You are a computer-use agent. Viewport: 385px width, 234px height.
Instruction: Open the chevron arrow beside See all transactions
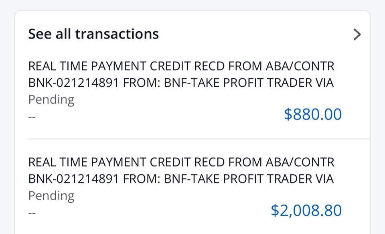pos(357,34)
